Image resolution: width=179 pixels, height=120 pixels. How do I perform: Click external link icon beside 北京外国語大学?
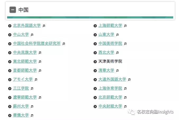[44, 26]
